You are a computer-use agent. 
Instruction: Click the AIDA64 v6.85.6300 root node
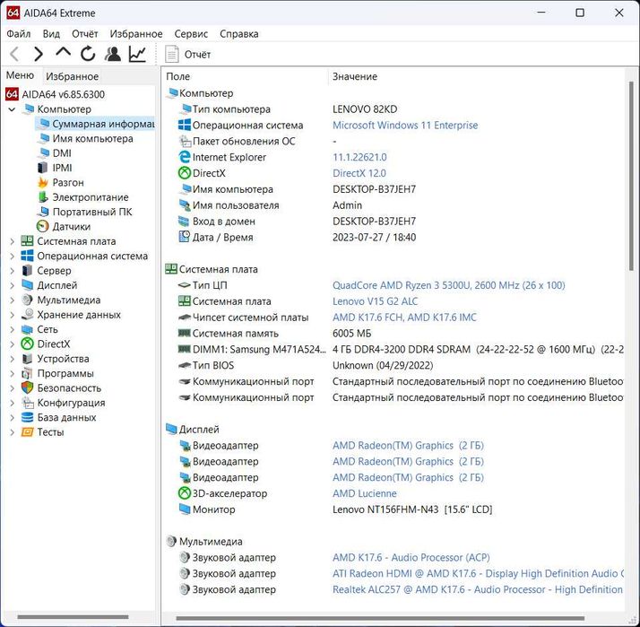(64, 94)
